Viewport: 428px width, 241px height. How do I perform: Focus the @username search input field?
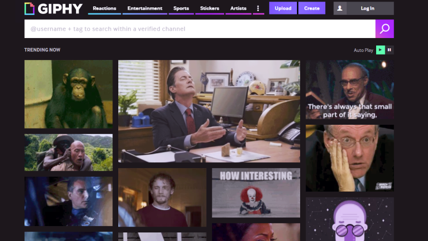(x=200, y=29)
